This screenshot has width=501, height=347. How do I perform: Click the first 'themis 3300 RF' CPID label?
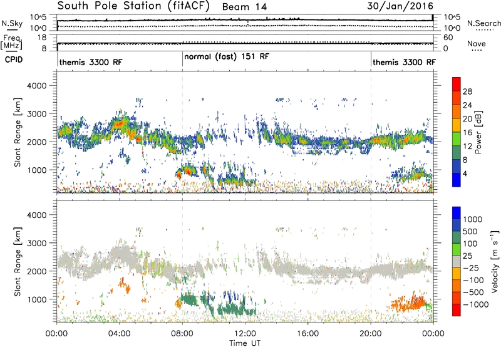91,62
